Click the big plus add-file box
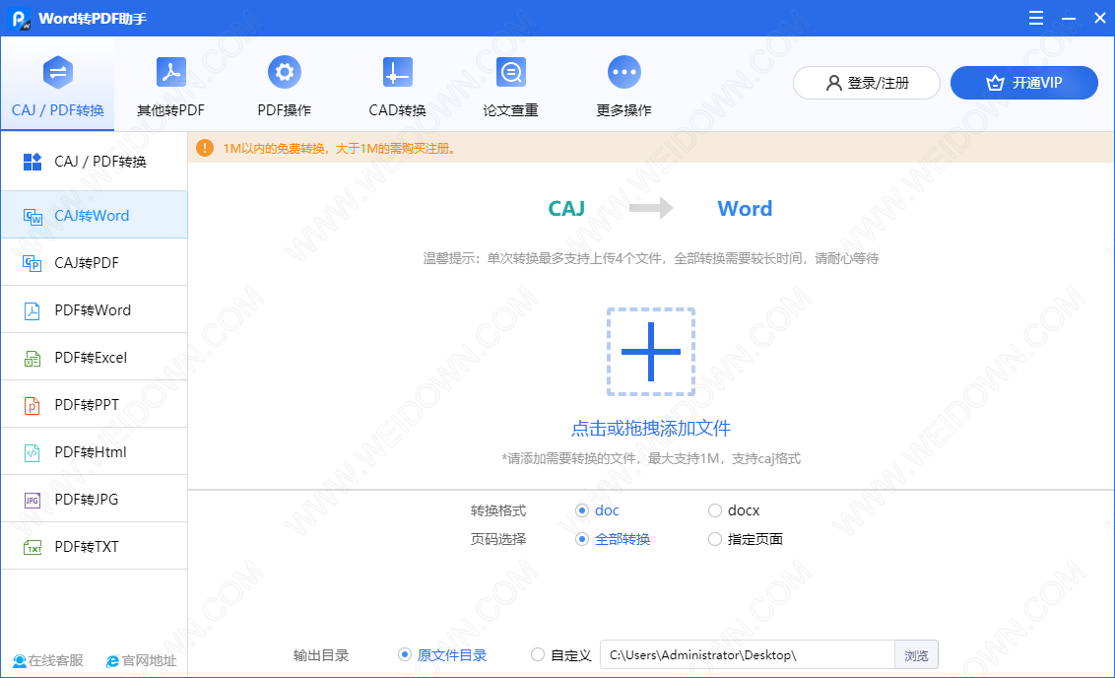This screenshot has height=678, width=1115. pos(651,352)
